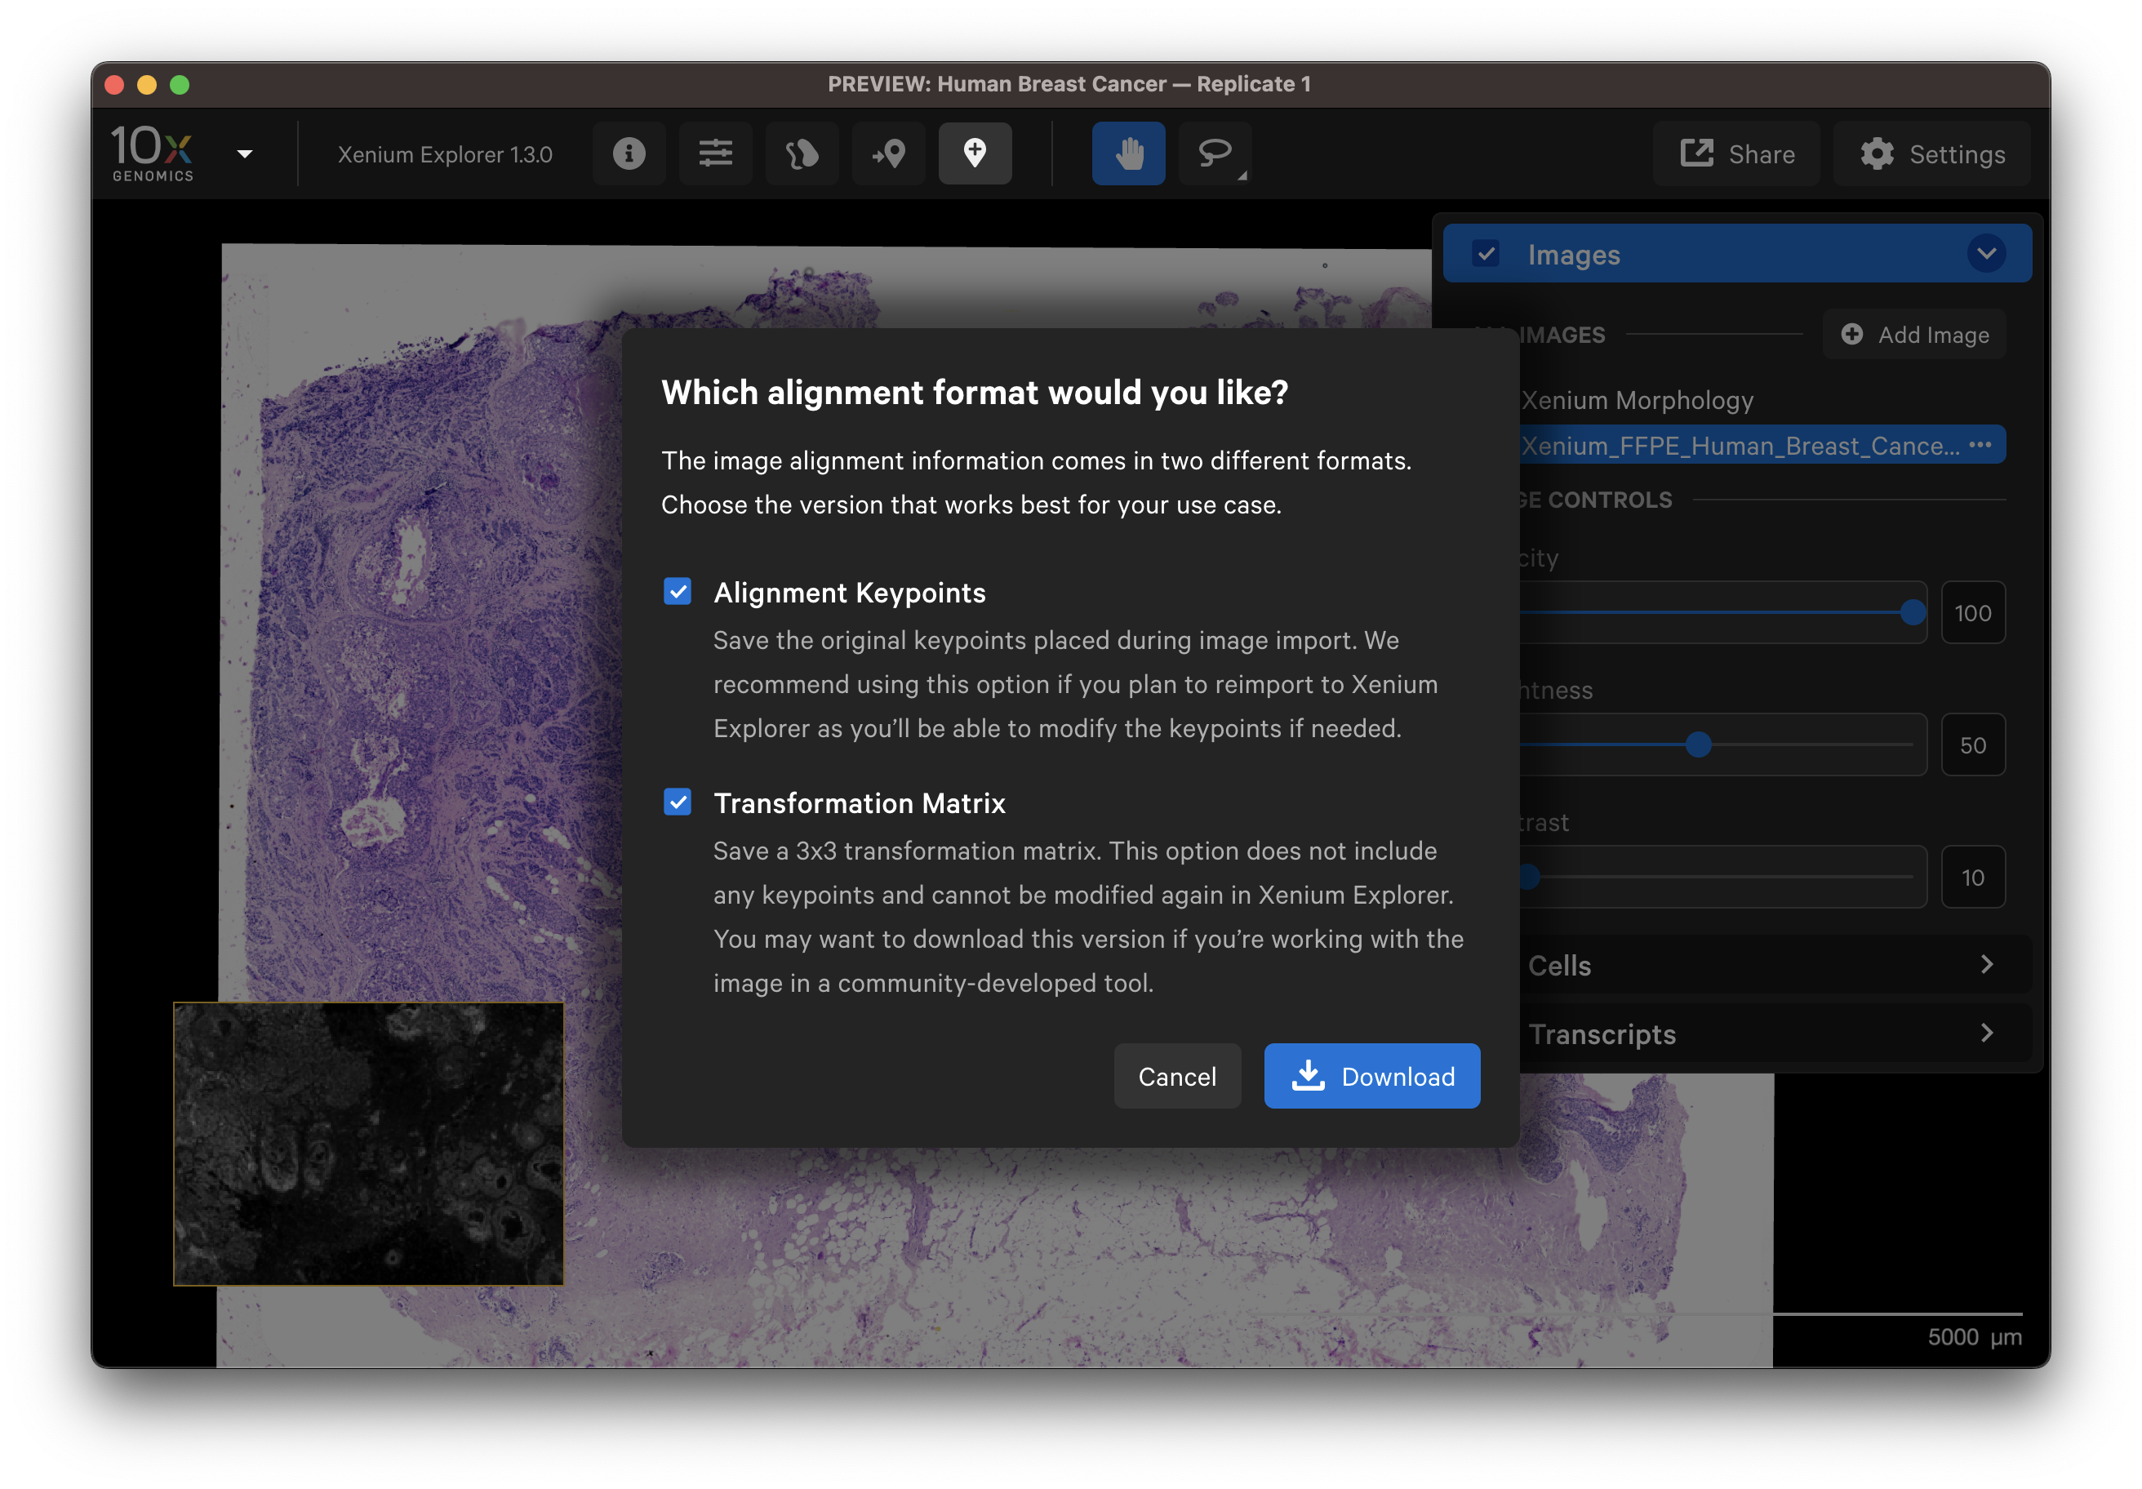Screen dimensions: 2142x1489
Task: Toggle the add keypoint pin tool
Action: click(975, 153)
